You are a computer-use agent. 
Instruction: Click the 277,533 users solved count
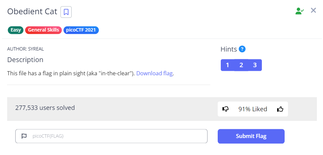[45, 108]
